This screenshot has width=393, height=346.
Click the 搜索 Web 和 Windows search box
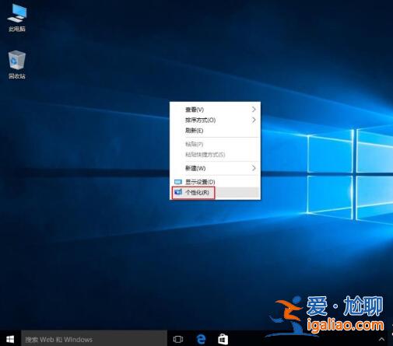pyautogui.click(x=94, y=339)
